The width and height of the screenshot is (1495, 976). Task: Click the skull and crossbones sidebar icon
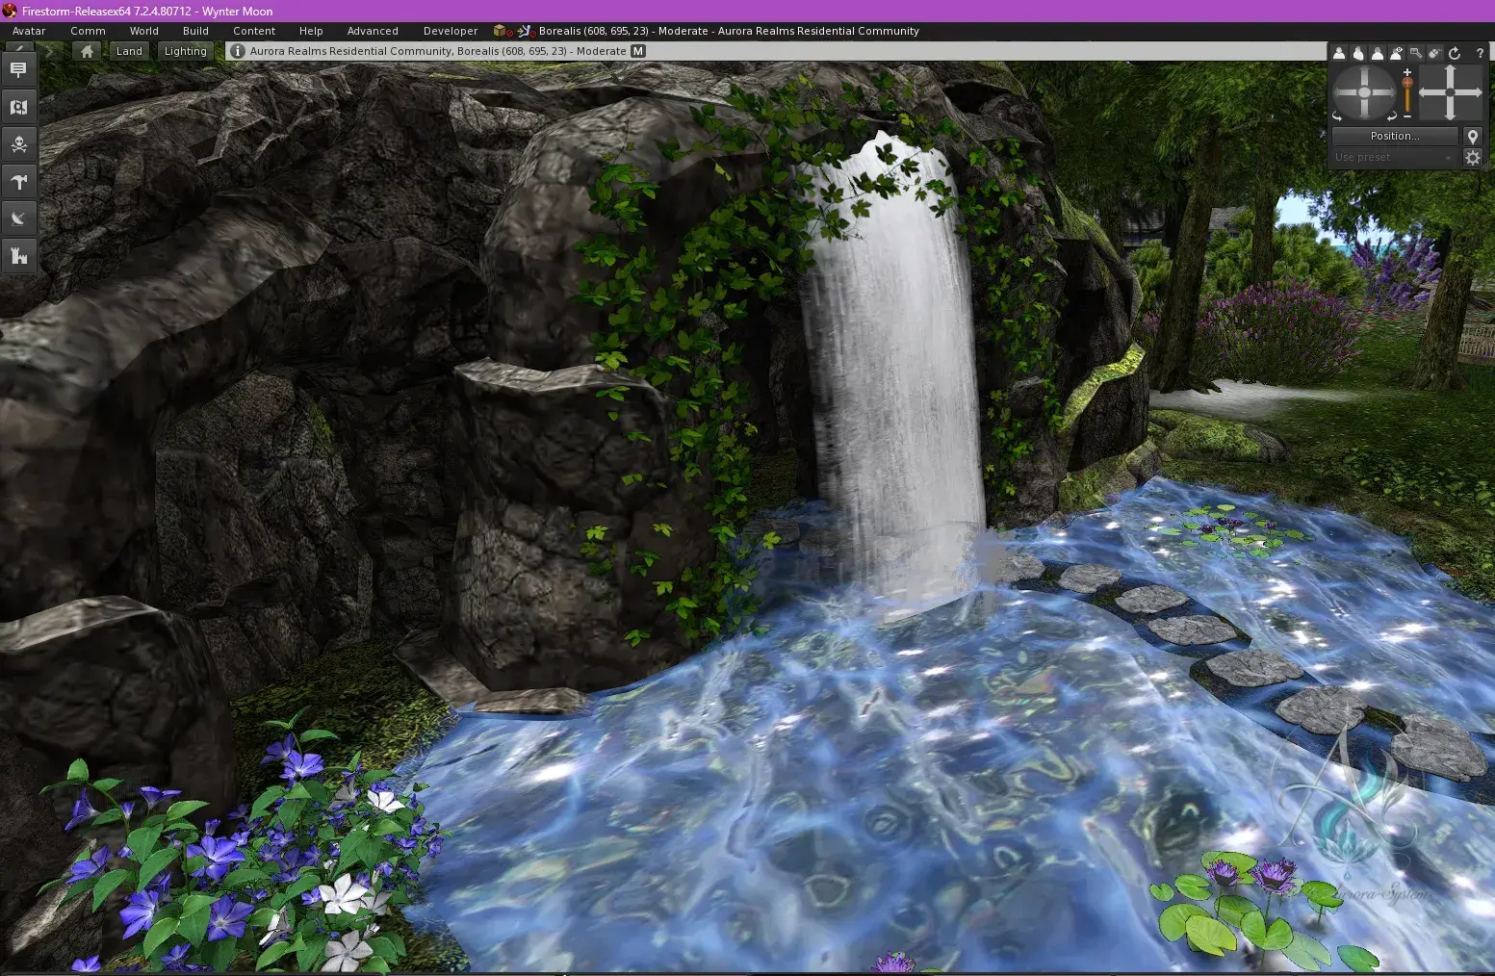(x=18, y=144)
